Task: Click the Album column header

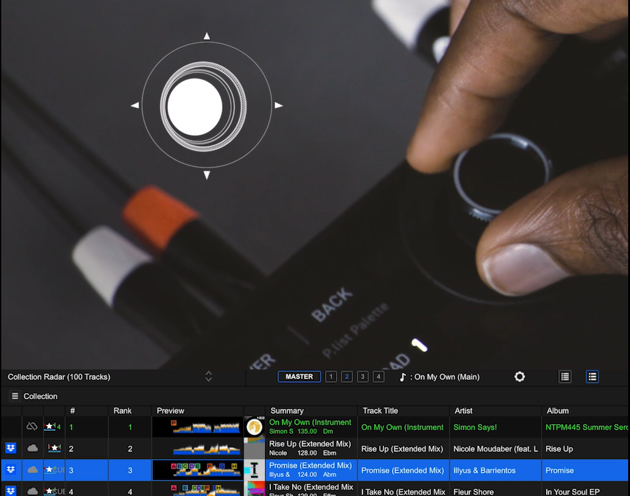Action: (557, 411)
